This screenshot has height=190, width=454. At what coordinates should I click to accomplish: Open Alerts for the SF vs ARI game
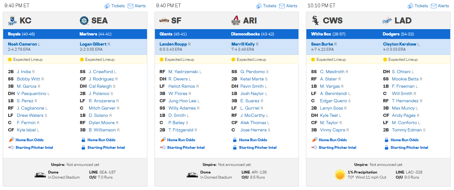288,6
